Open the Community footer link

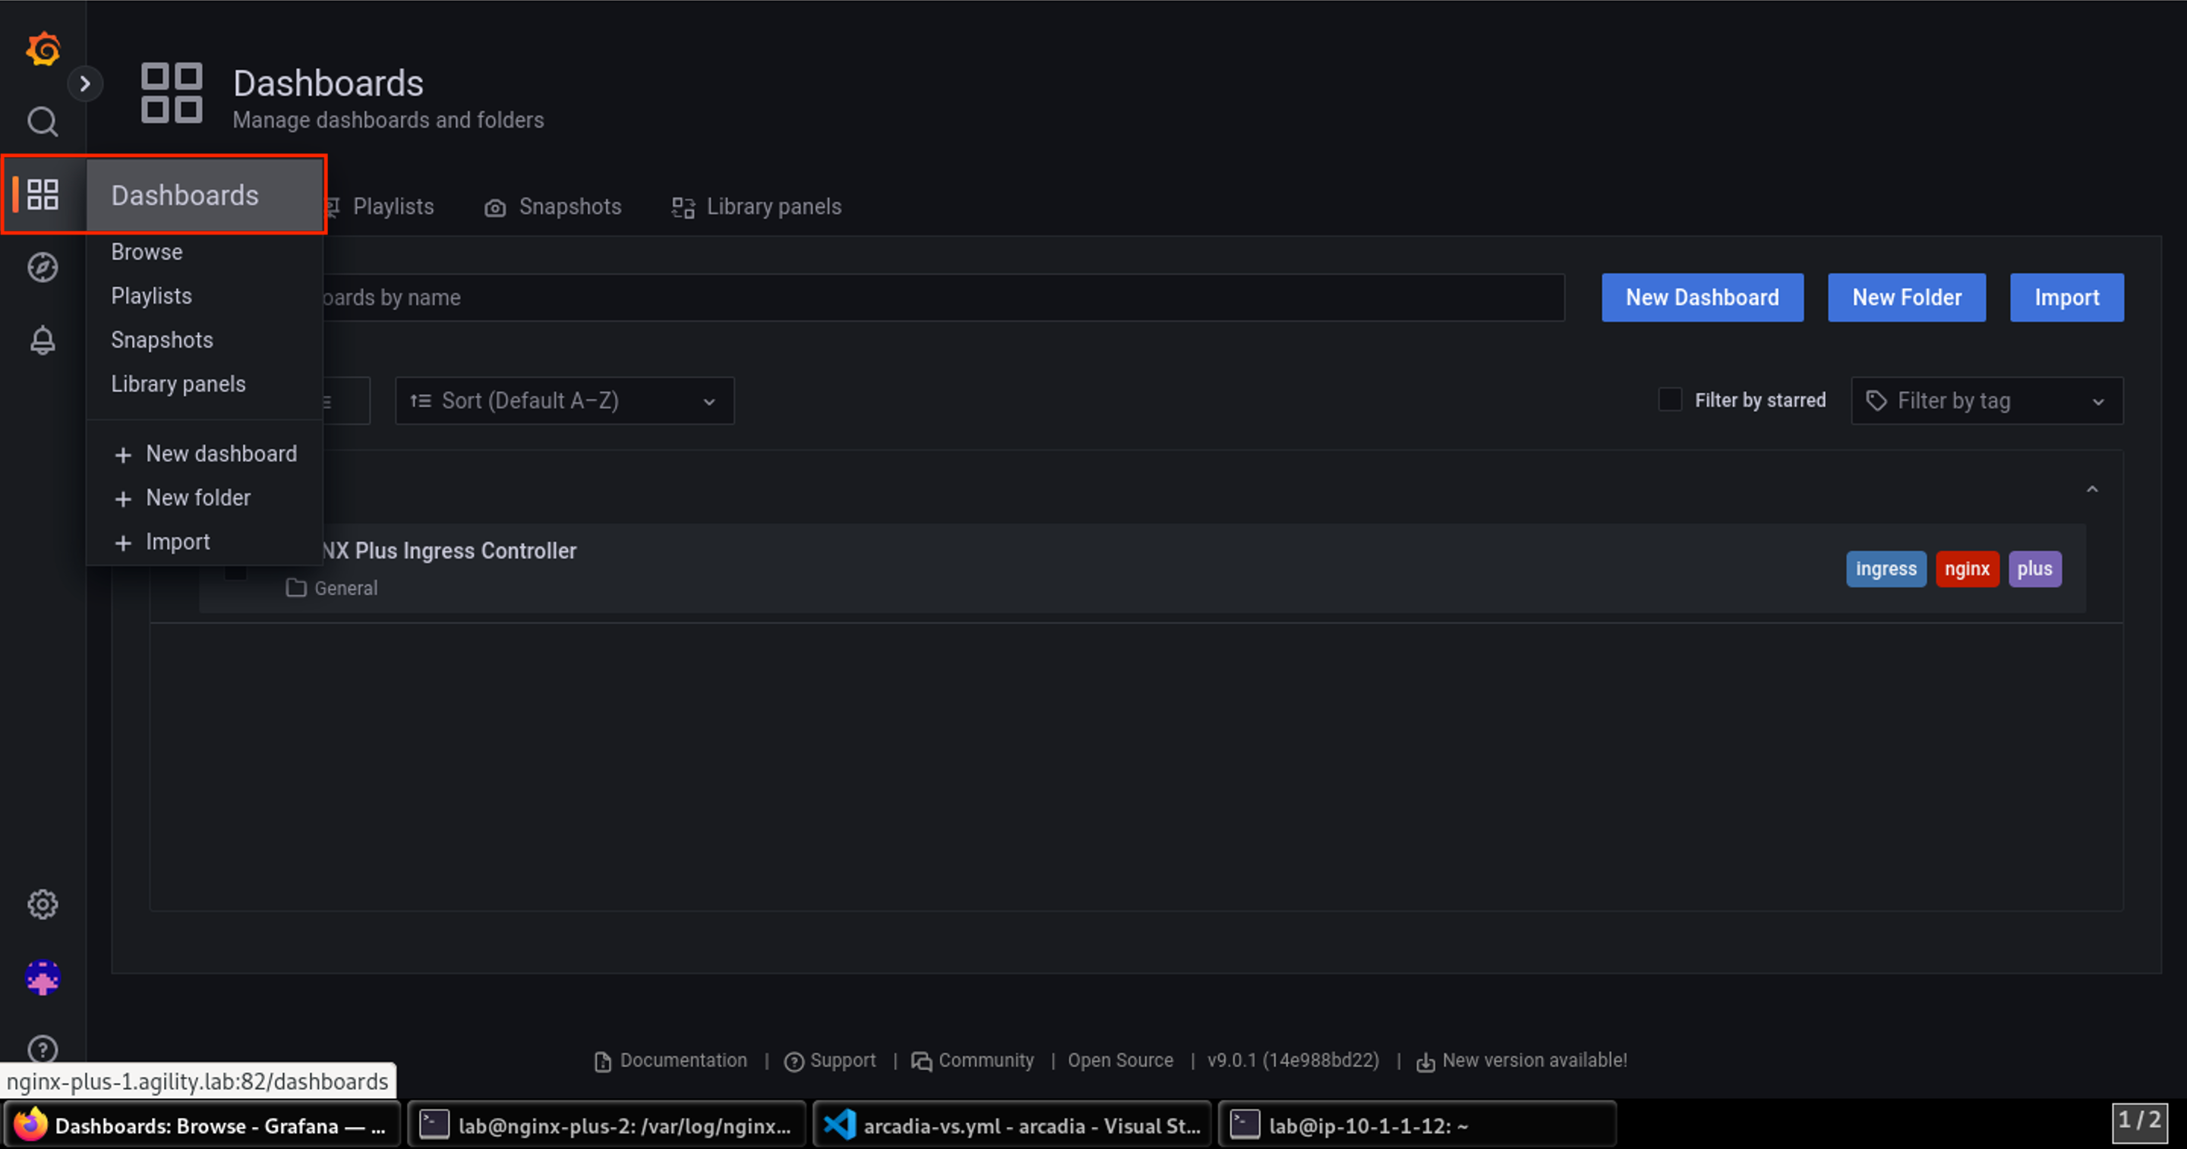coord(973,1061)
